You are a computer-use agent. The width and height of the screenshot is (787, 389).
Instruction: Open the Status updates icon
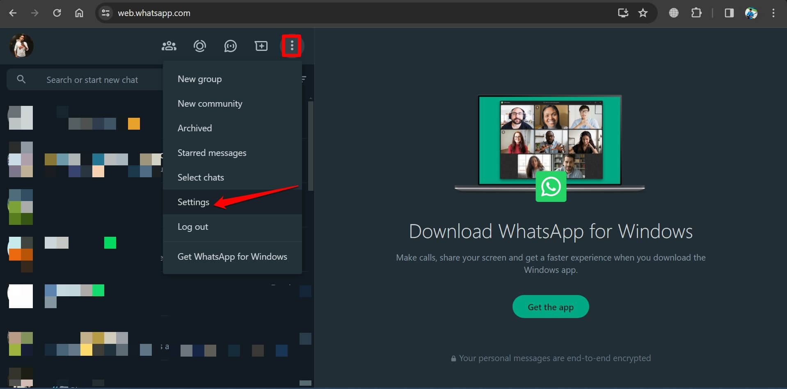[x=199, y=46]
